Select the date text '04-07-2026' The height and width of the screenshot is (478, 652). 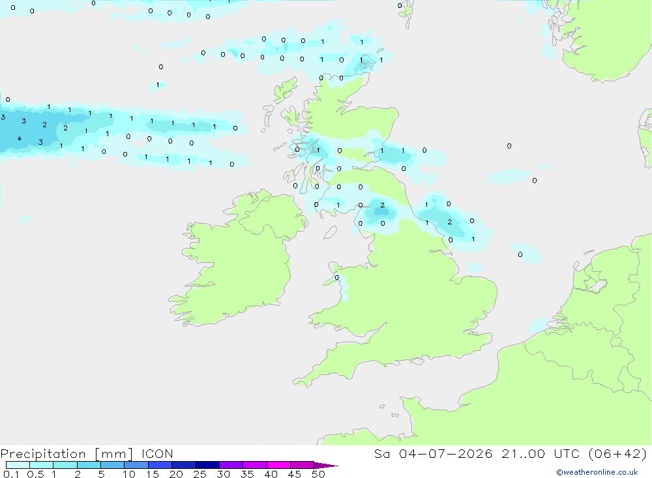tap(446, 454)
